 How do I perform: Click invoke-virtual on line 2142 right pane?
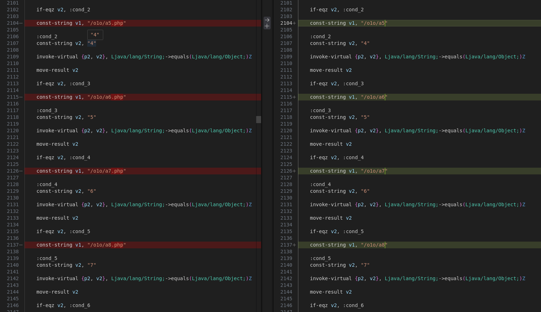click(x=418, y=278)
